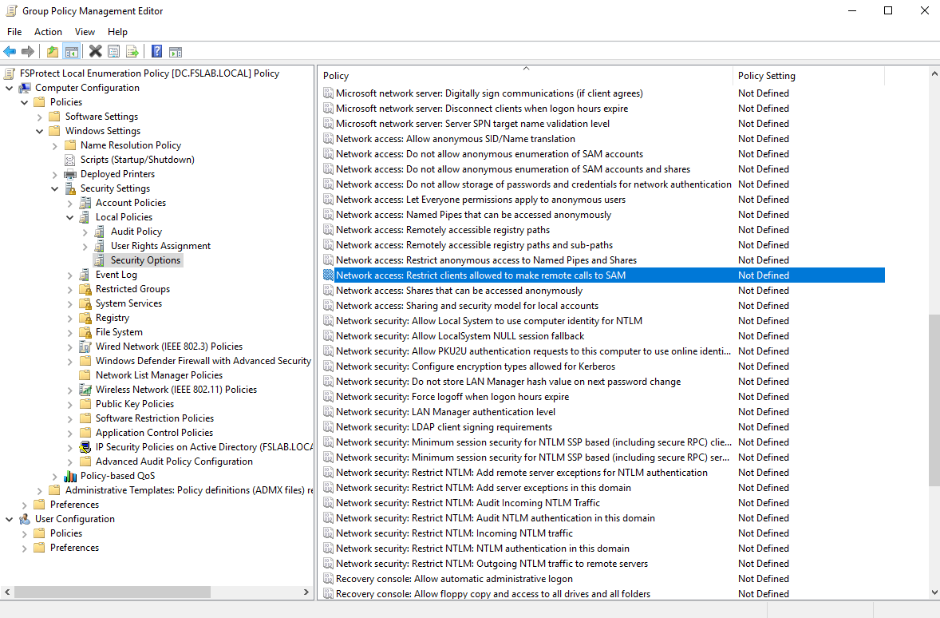The image size is (940, 618).
Task: Open the Action menu
Action: 48,32
